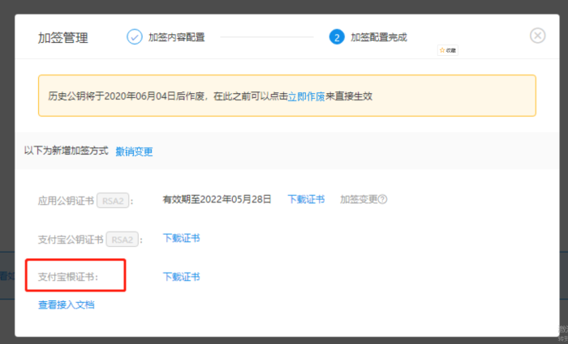Click the question mark icon beside 加签变更
The image size is (568, 344).
[x=382, y=199]
